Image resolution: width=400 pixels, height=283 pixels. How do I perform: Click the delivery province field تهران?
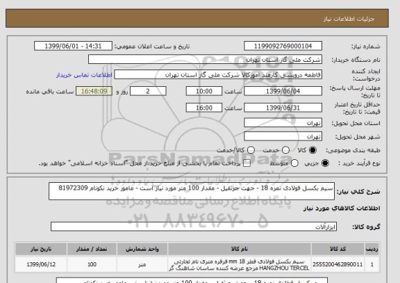[x=283, y=123]
